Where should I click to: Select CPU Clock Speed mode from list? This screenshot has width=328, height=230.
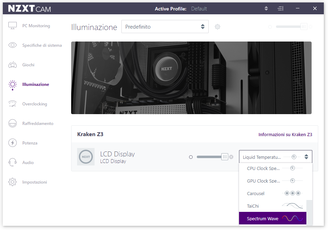click(x=273, y=168)
